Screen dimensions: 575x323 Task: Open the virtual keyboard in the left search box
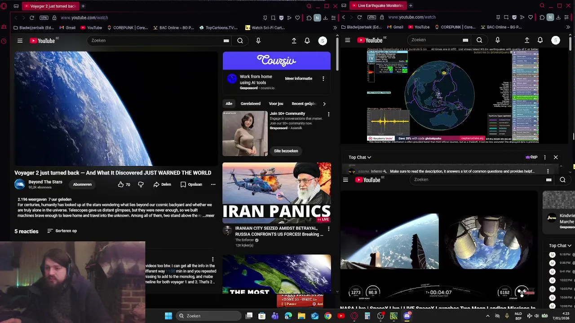point(226,41)
